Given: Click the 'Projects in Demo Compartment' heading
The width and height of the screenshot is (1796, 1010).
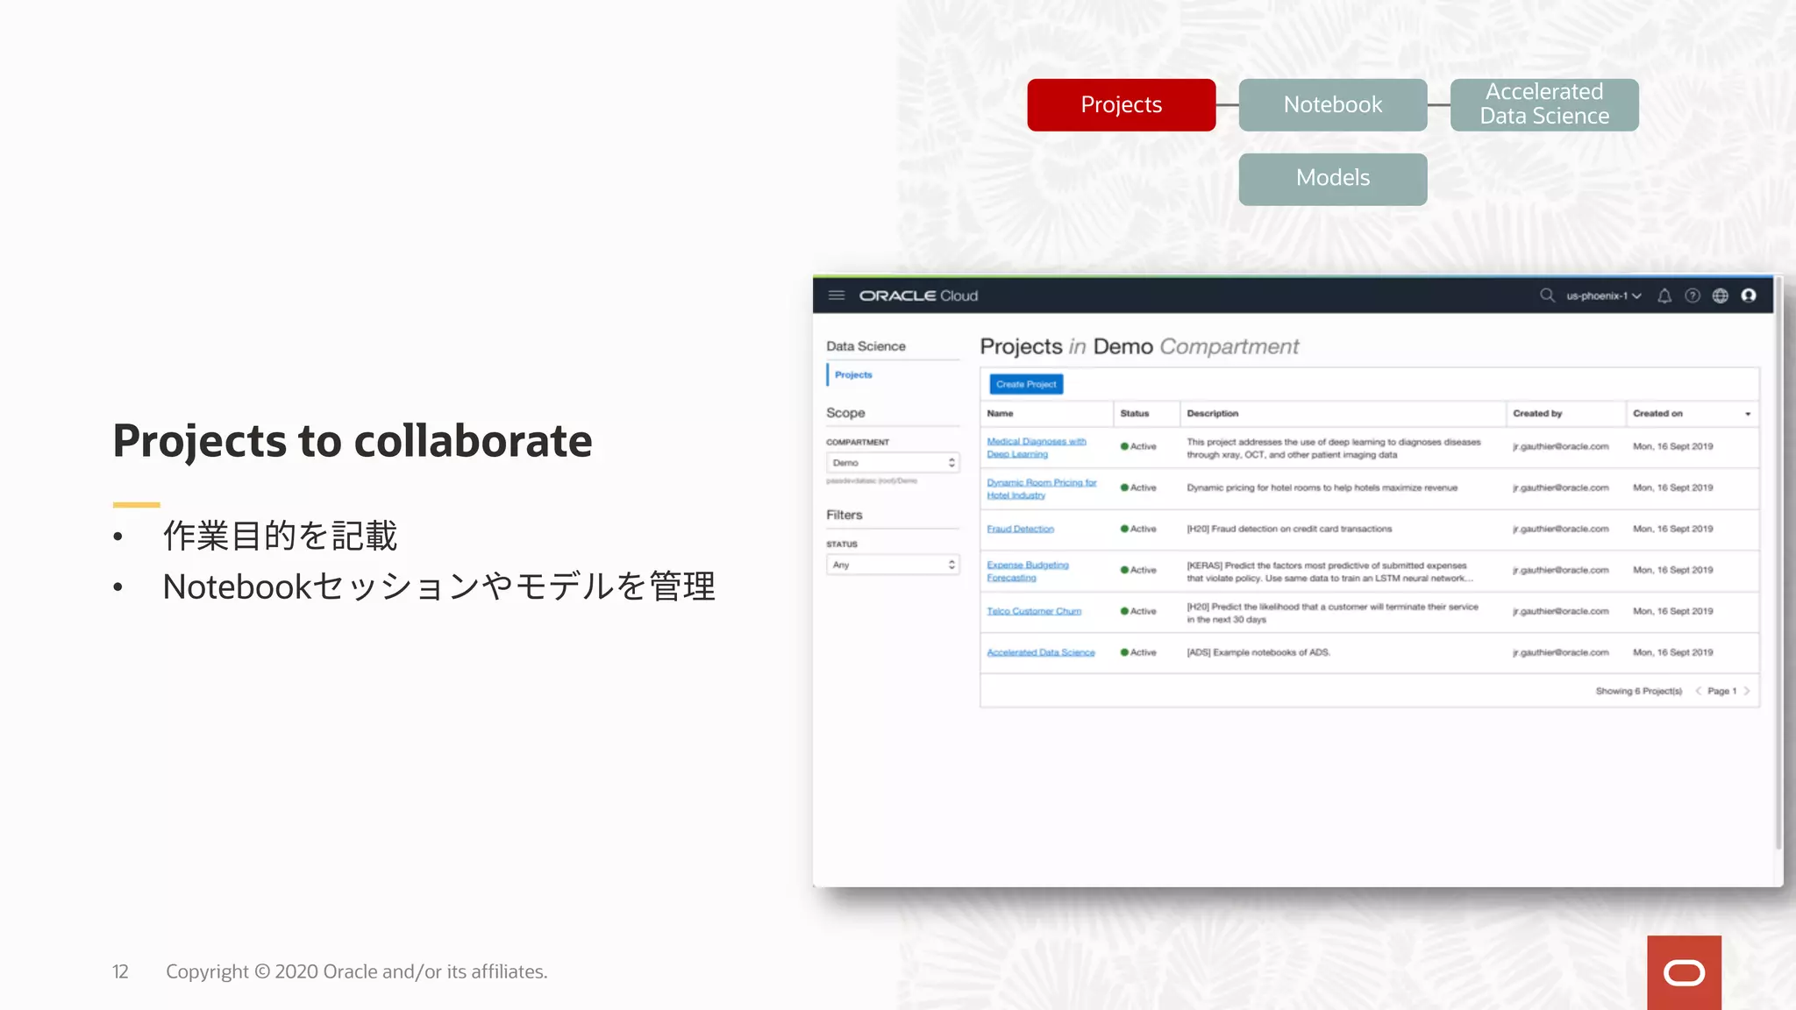Looking at the screenshot, I should tap(1139, 347).
